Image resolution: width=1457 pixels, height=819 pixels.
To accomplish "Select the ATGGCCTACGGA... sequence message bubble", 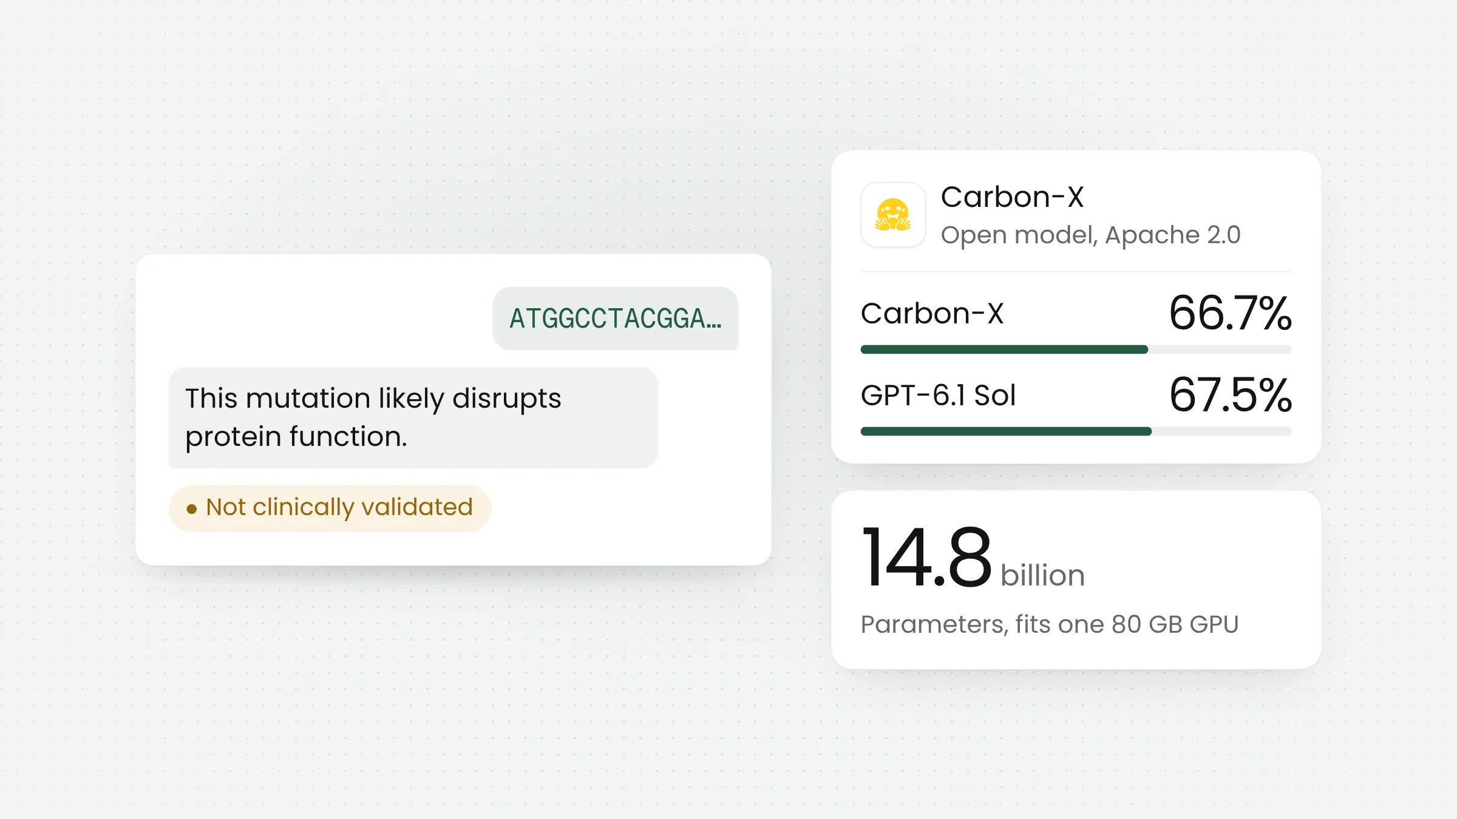I will click(x=616, y=318).
